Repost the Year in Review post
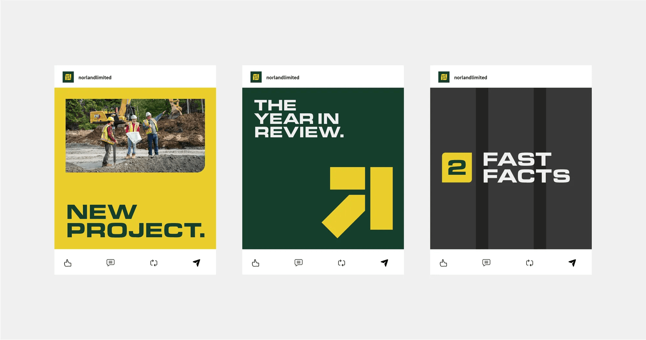 pos(341,263)
